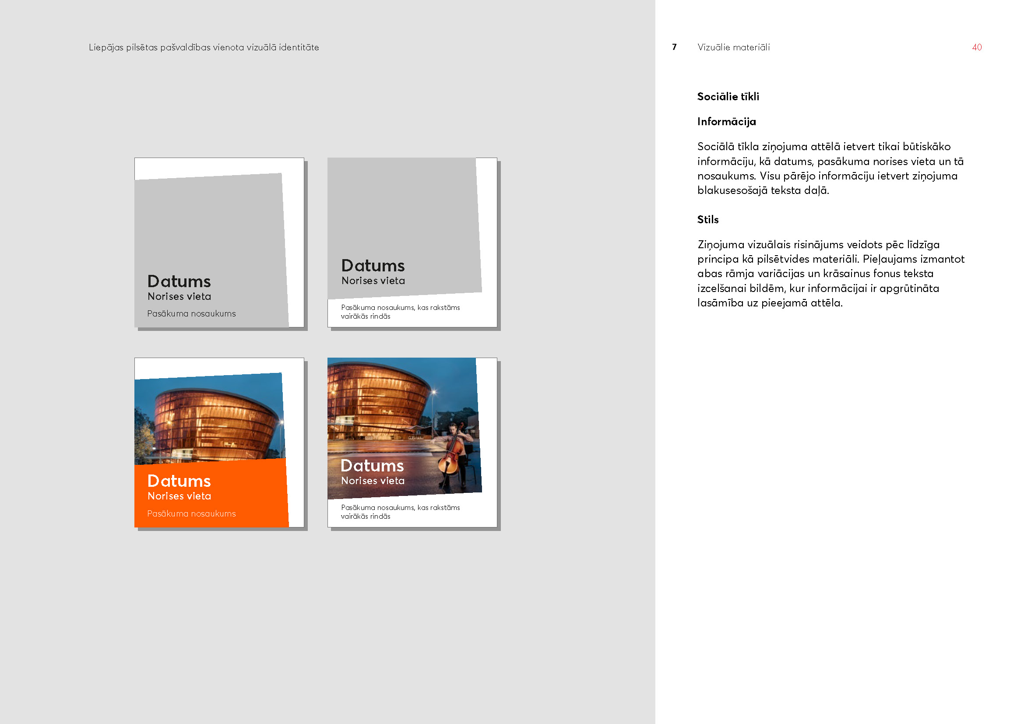The width and height of the screenshot is (1024, 724).
Task: Click Datums text on orange banner
Action: click(179, 481)
